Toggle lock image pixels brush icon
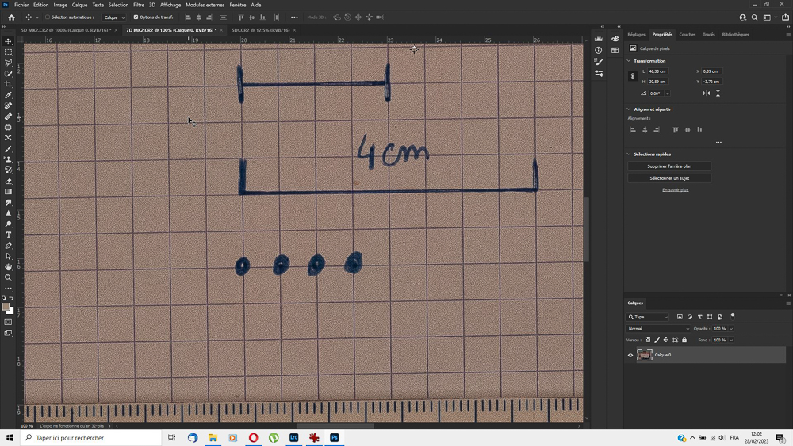The image size is (793, 446). point(657,340)
